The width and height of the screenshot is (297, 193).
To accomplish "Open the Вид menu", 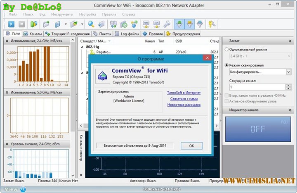I will (42, 14).
